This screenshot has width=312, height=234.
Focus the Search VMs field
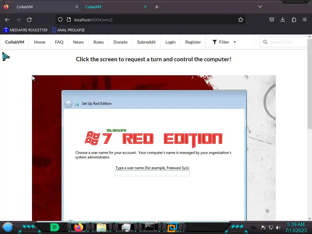(284, 42)
